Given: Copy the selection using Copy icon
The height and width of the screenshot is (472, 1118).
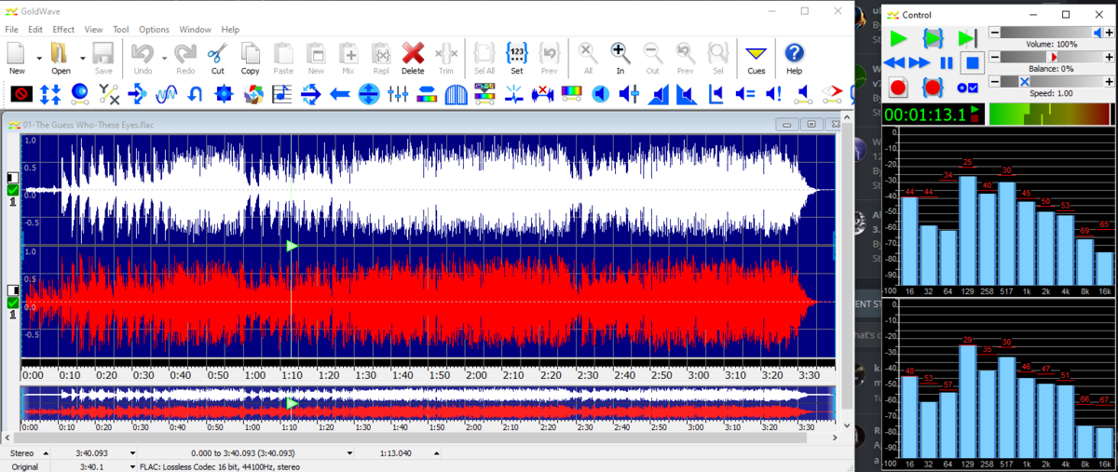Looking at the screenshot, I should pos(250,58).
